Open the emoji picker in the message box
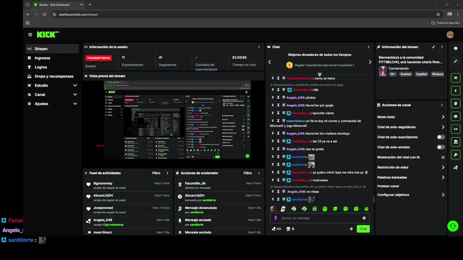This screenshot has height=260, width=463. (x=364, y=218)
